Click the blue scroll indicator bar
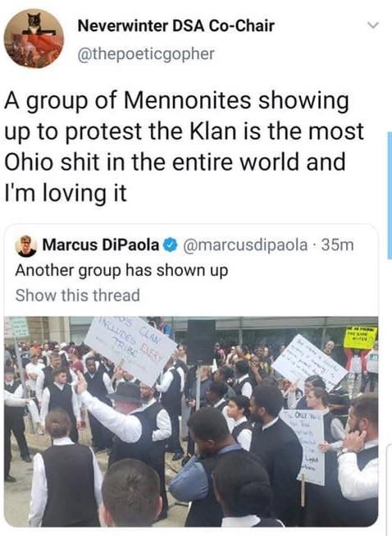The image size is (392, 536). point(390,195)
